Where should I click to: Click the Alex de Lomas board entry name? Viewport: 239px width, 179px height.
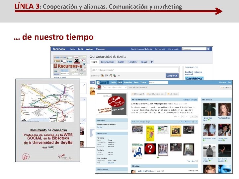[x=144, y=171]
